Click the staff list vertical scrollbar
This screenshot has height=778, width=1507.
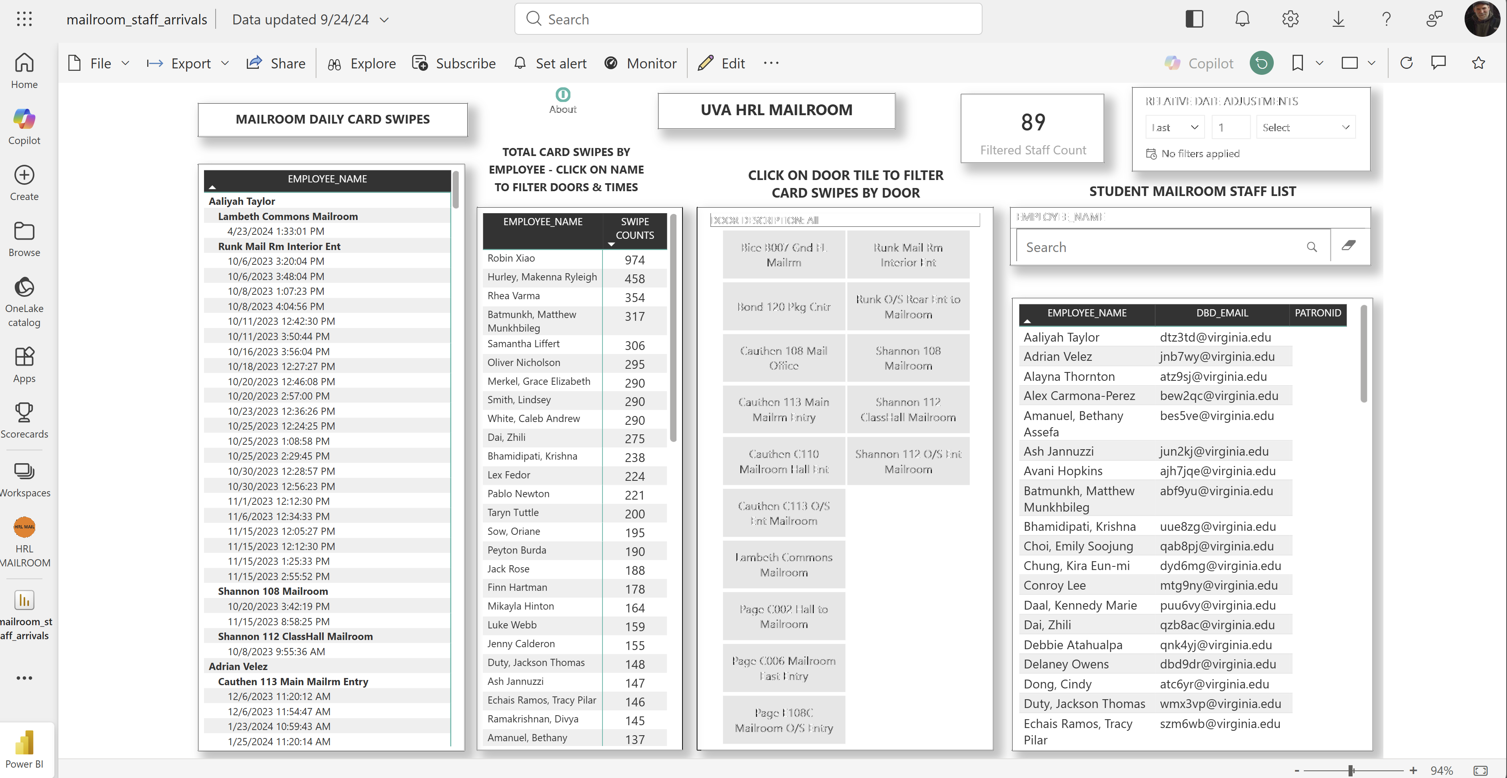(x=1363, y=354)
